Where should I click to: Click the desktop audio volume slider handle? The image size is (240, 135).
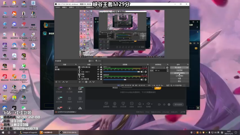pyautogui.click(x=125, y=79)
